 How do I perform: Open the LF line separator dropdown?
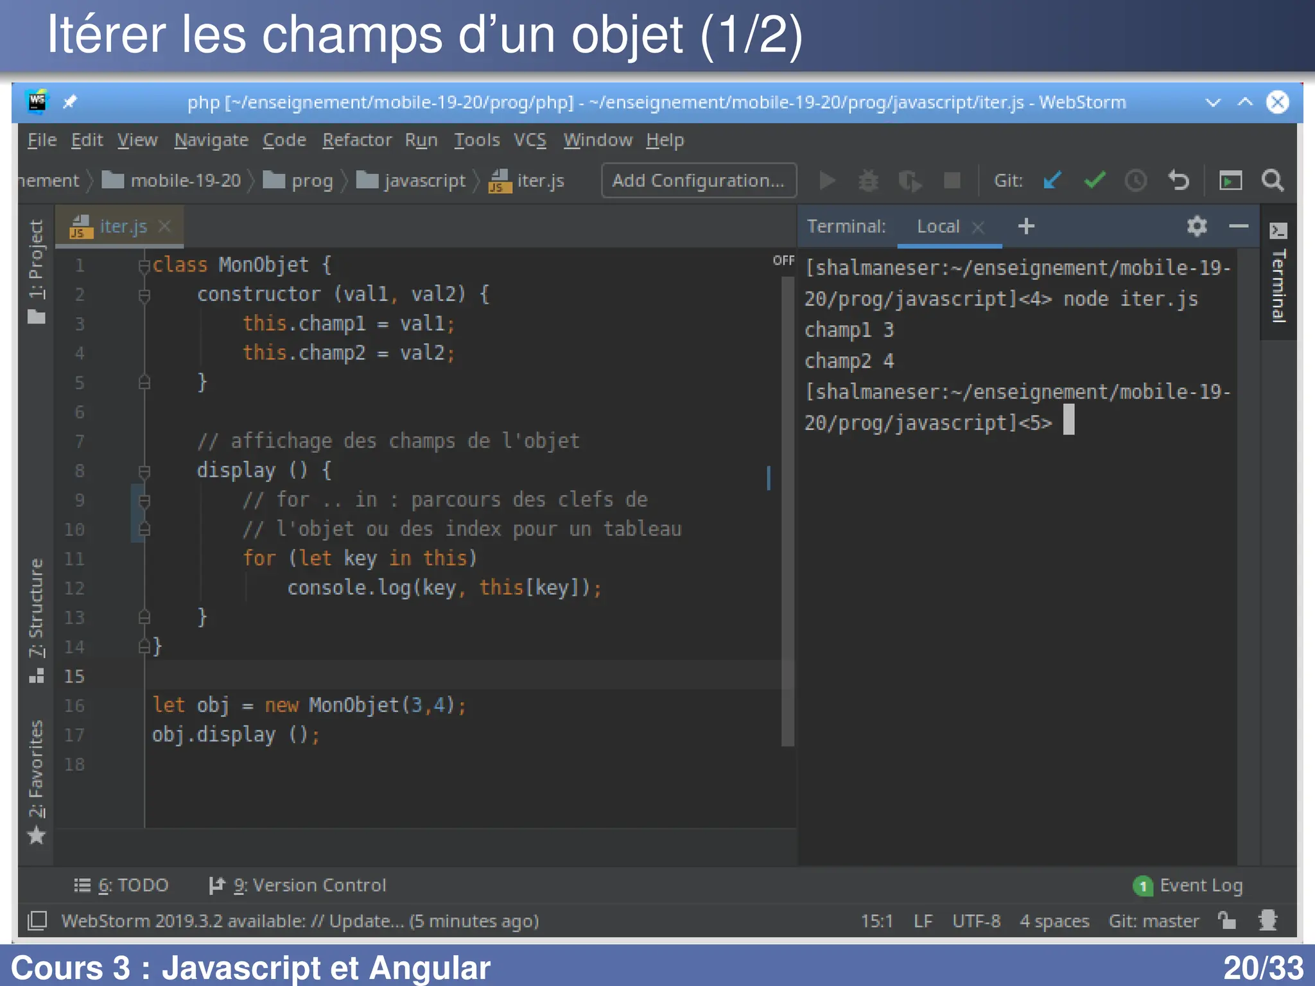point(923,921)
